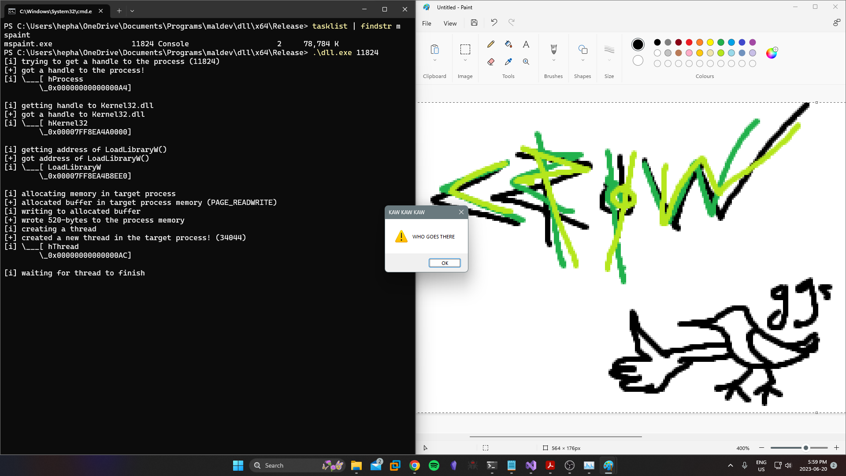
Task: Expand the Clipboard dropdown arrow
Action: click(435, 60)
